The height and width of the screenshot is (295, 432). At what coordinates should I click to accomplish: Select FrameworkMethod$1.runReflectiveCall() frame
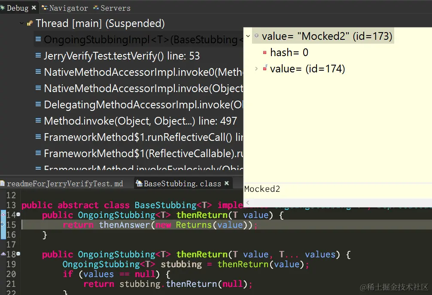click(143, 137)
